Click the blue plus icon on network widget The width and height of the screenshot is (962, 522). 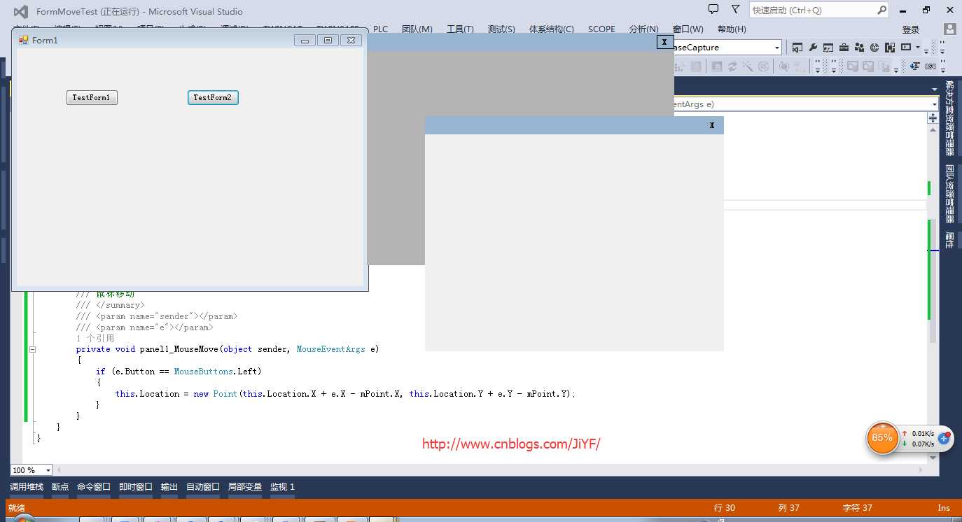pyautogui.click(x=944, y=439)
